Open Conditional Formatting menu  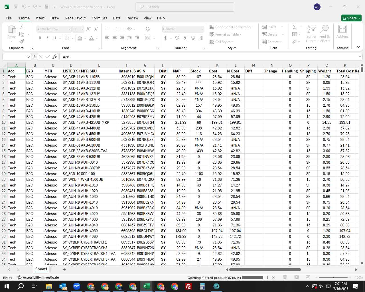(231, 27)
